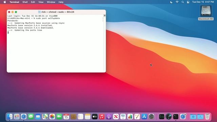Open the Mail app in the Dock
This screenshot has width=217, height=122.
tap(38, 117)
